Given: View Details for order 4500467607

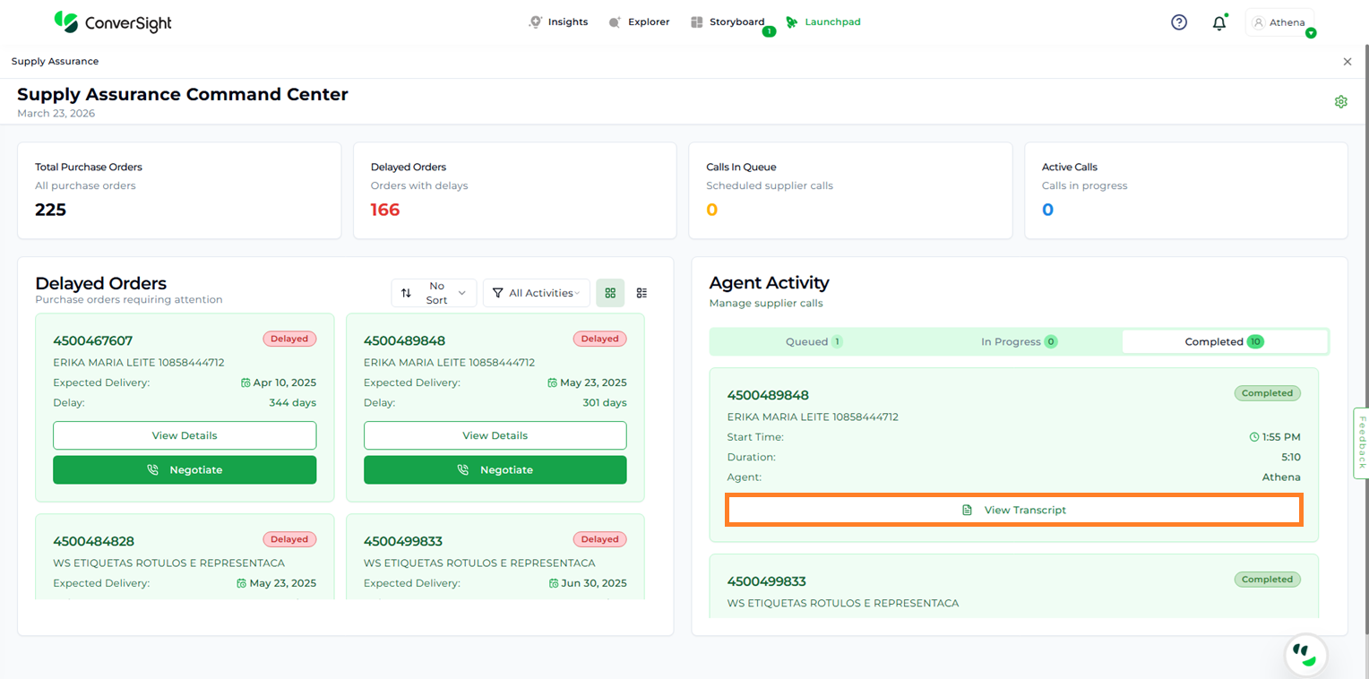Looking at the screenshot, I should coord(185,435).
